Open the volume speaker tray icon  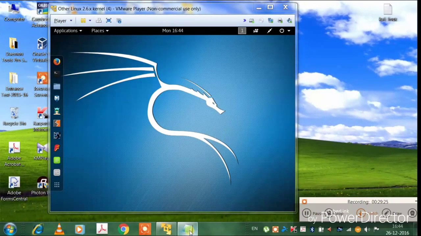pyautogui.click(x=367, y=229)
